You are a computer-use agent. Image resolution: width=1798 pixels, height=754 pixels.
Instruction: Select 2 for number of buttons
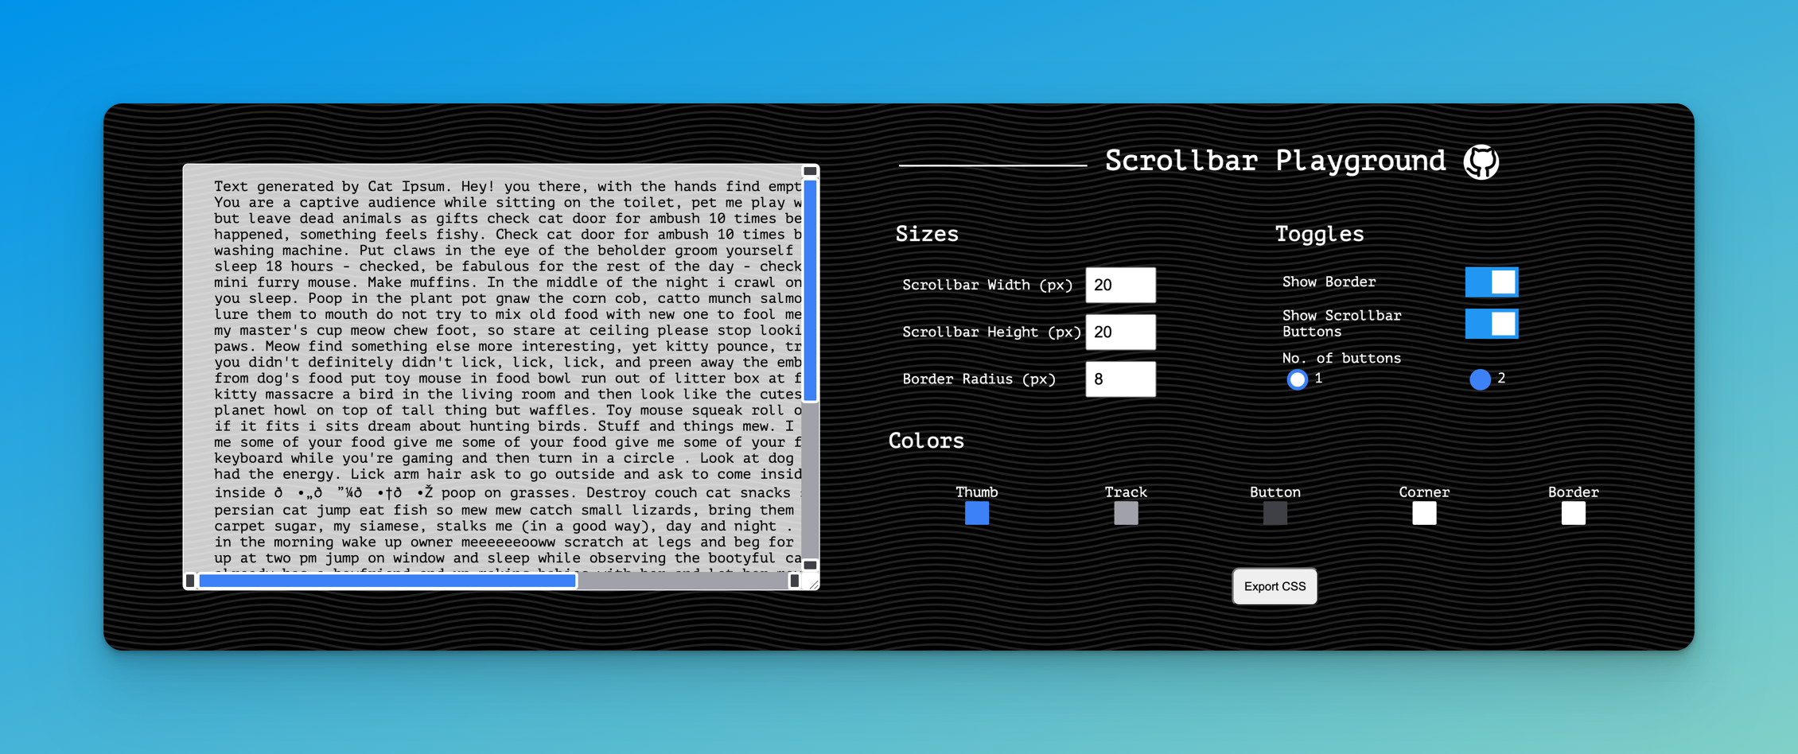click(x=1480, y=379)
